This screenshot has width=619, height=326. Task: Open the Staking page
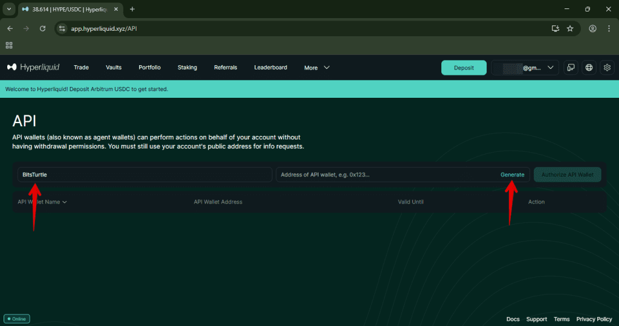tap(187, 68)
